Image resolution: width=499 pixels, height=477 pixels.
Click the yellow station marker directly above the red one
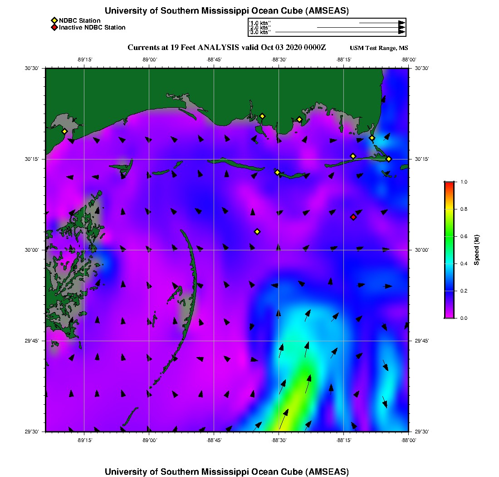tap(353, 156)
